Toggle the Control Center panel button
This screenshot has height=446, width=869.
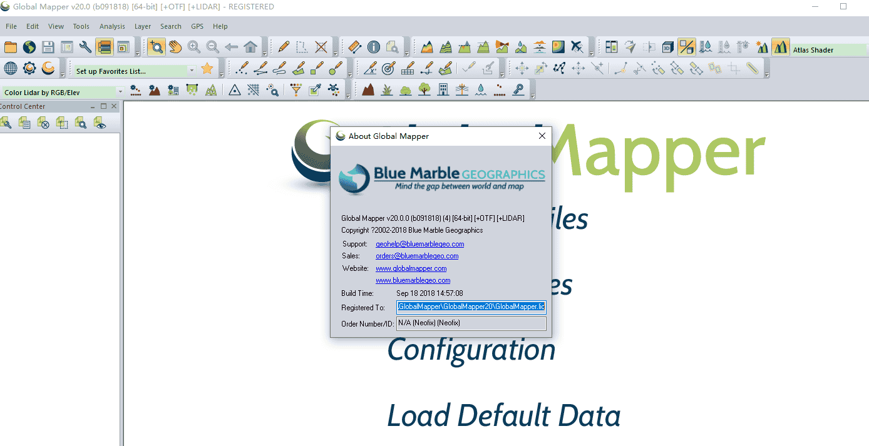point(104,47)
